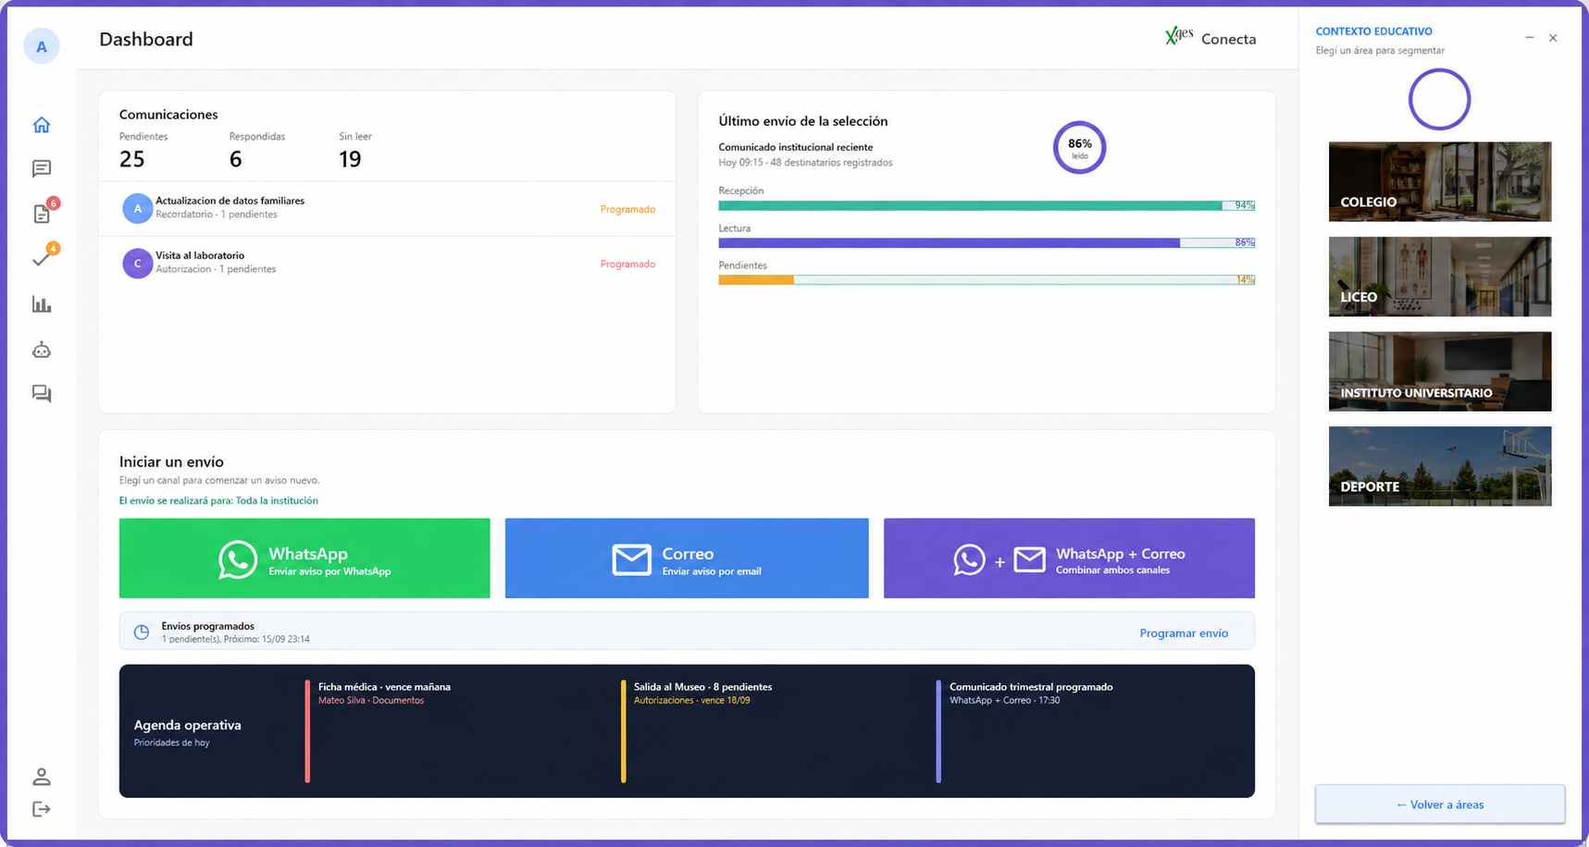
Task: Click the clock icon in Envíos programados
Action: (142, 632)
